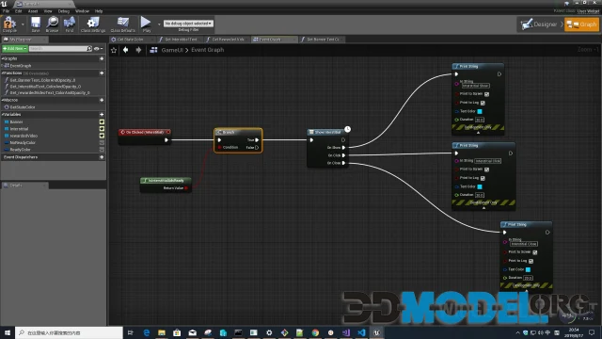Open the Add New dropdown in My Blueprint
The height and width of the screenshot is (339, 602).
coord(15,49)
